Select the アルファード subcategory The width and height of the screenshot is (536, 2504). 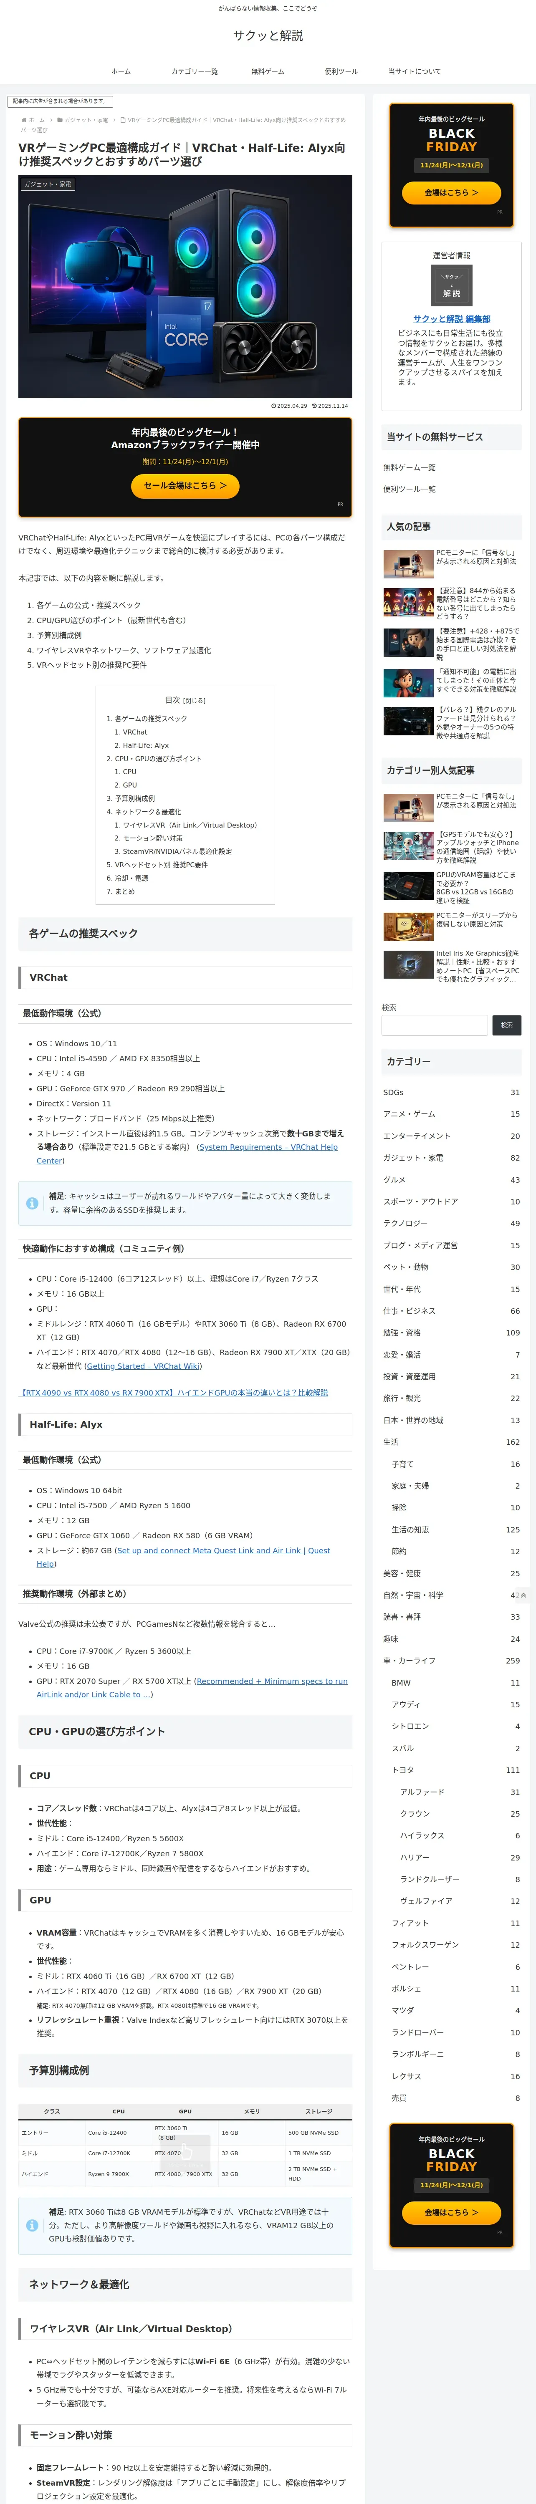[x=460, y=1792]
